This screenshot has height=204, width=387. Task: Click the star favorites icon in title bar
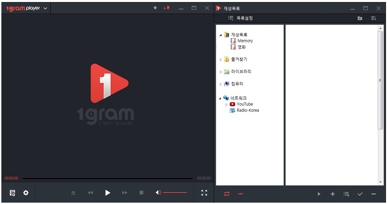pyautogui.click(x=155, y=7)
